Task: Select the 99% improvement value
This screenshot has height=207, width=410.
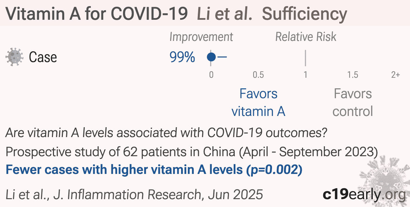Action: (182, 57)
